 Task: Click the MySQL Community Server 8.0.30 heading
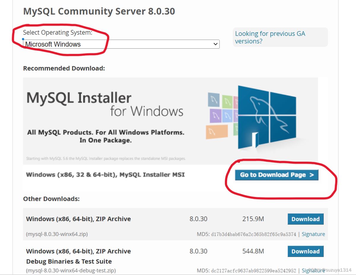pyautogui.click(x=99, y=11)
